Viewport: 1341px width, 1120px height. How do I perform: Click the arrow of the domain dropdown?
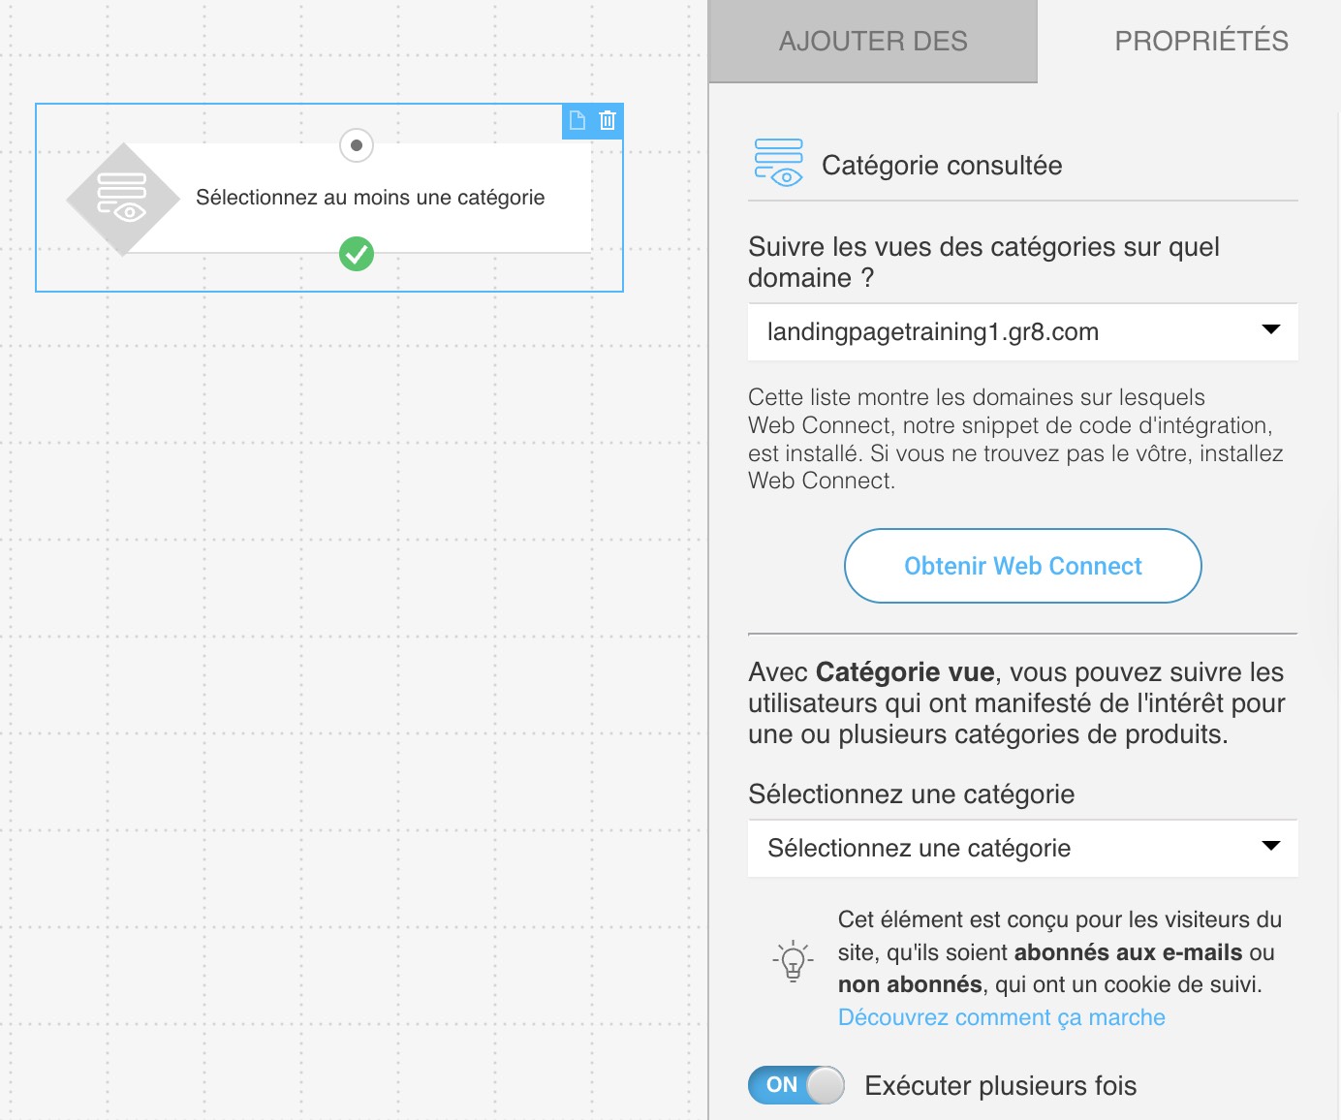click(1271, 329)
